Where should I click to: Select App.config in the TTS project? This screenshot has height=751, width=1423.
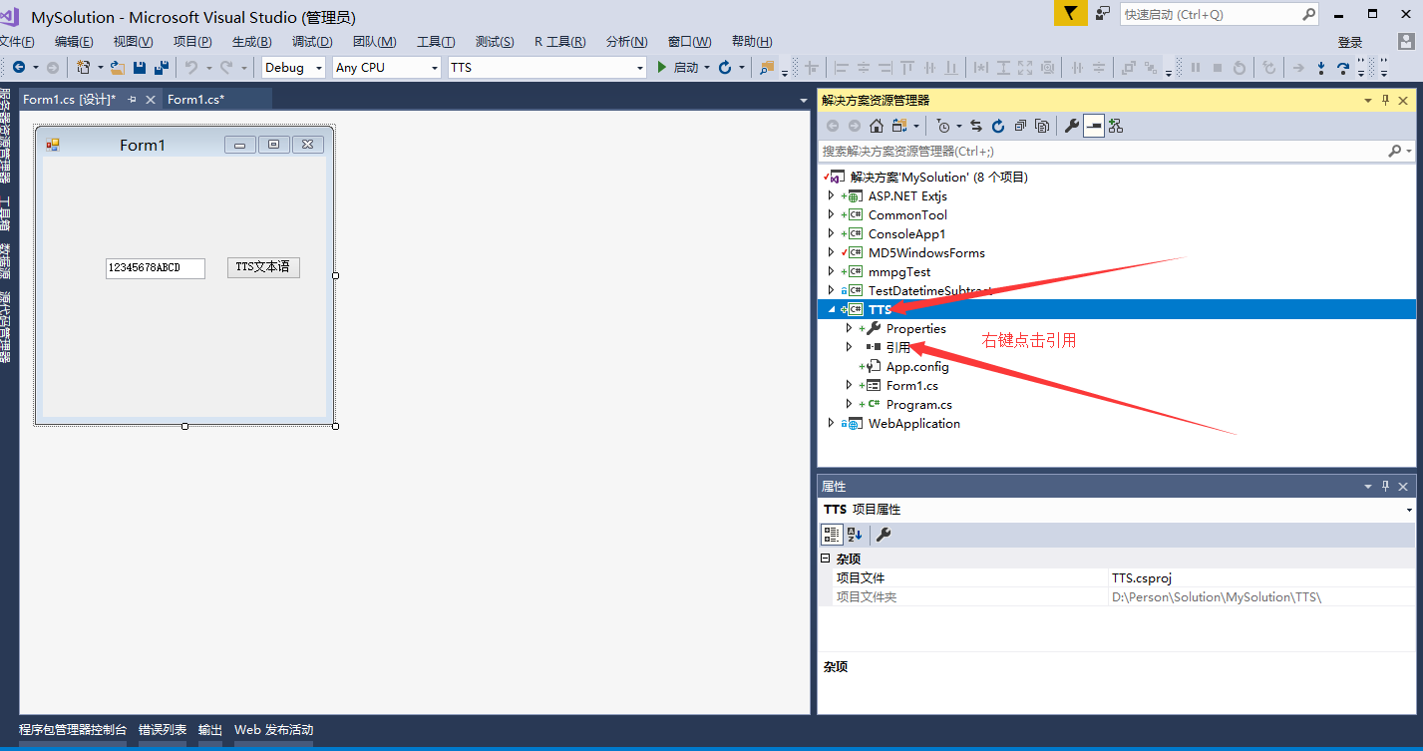pyautogui.click(x=917, y=366)
